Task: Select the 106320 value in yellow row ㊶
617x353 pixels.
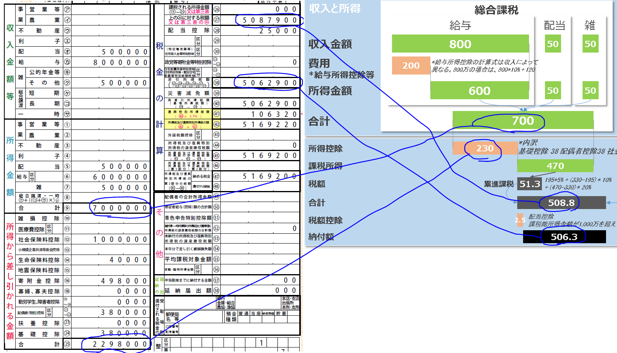Action: click(275, 114)
